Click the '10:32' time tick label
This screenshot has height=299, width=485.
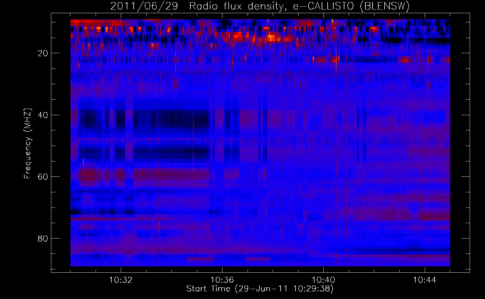coord(121,280)
